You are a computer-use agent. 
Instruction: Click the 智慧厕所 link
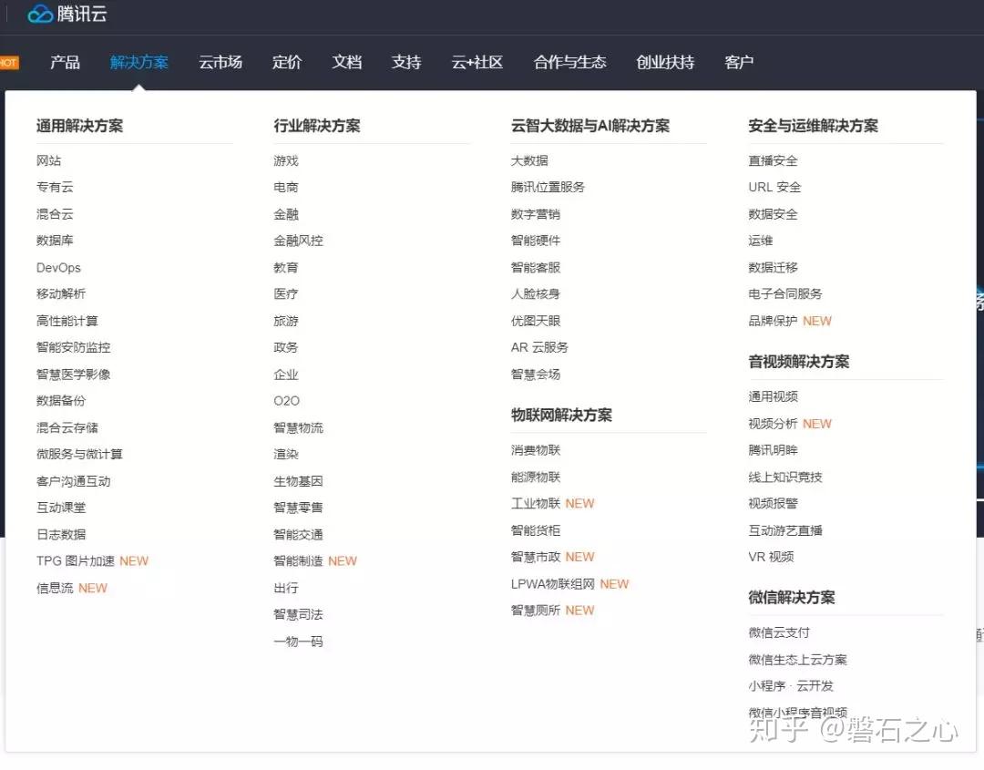coord(536,610)
